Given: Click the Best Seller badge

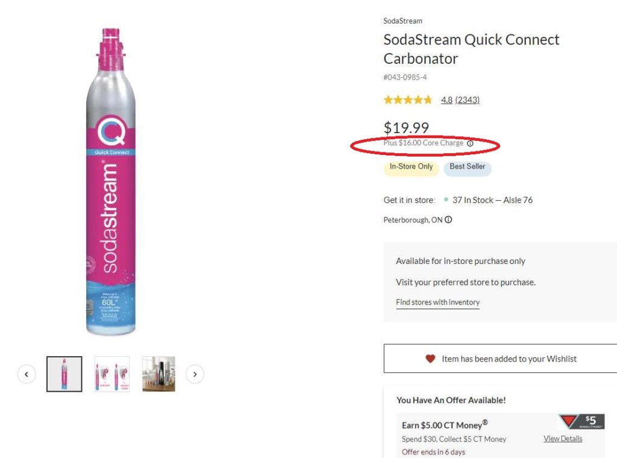Looking at the screenshot, I should click(x=467, y=167).
